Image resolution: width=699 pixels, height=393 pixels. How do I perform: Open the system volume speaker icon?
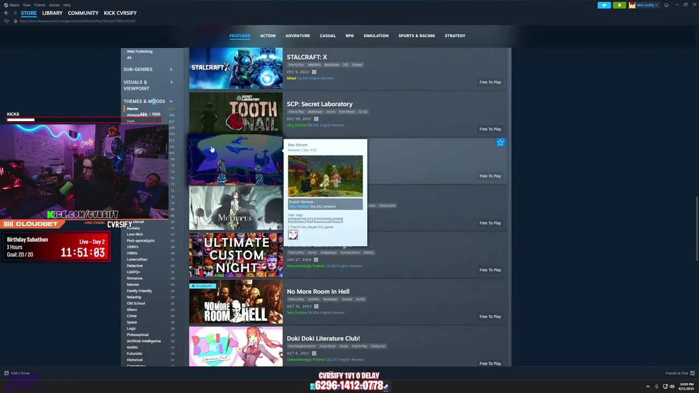click(672, 386)
